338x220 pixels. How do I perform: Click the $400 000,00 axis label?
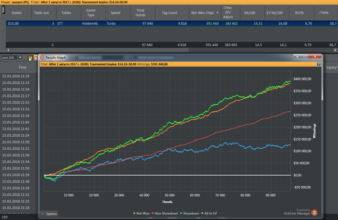click(x=302, y=79)
